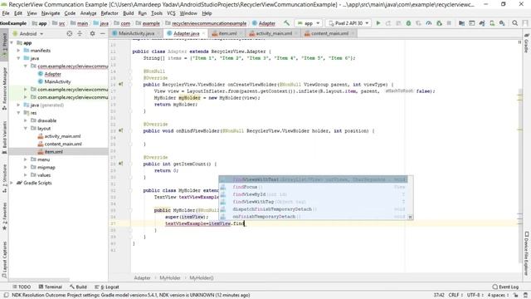Expand Gradle Scripts node

[12, 183]
